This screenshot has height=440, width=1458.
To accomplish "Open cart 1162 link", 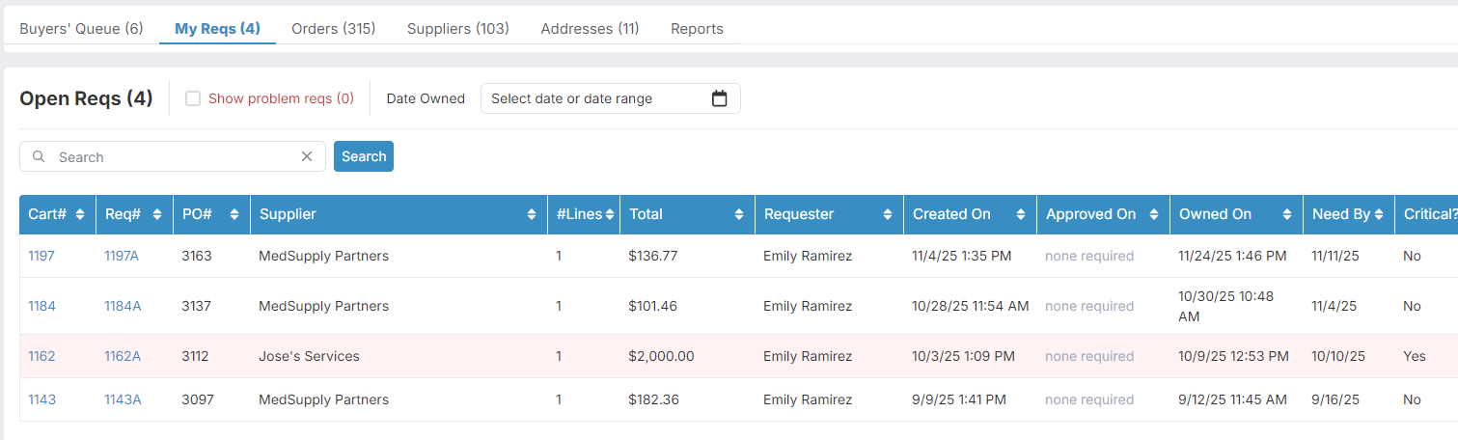I will point(41,356).
